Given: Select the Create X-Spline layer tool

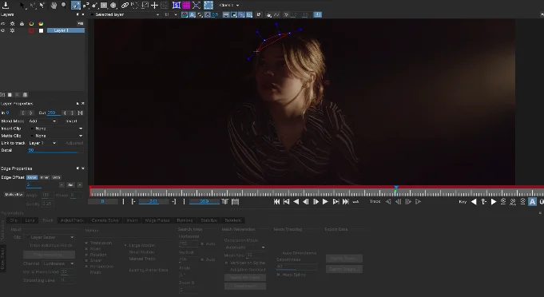Looking at the screenshot, I should (76, 6).
